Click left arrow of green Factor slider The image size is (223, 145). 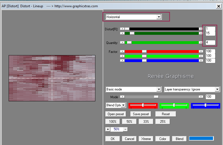pos(122,56)
